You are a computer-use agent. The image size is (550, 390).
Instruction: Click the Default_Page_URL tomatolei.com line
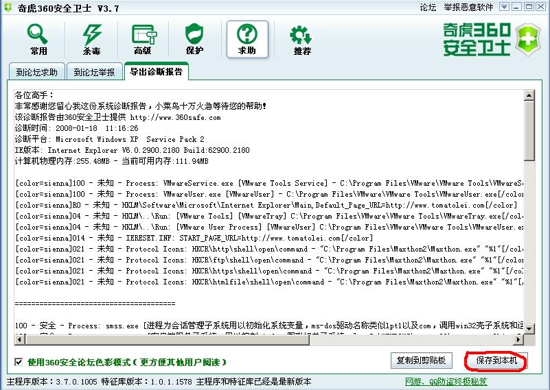(x=266, y=205)
